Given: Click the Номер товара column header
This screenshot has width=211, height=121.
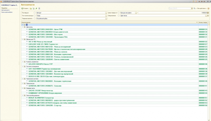Looking at the screenshot, I should (203, 23).
